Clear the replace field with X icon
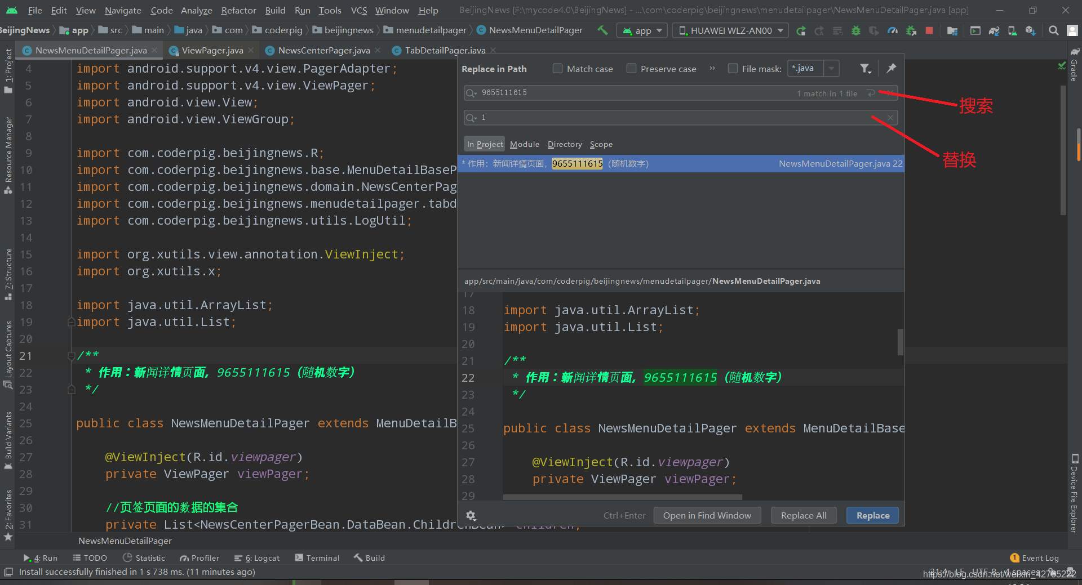The image size is (1082, 585). 890,118
